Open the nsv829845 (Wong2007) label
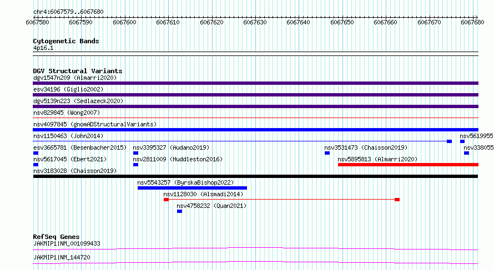The height and width of the screenshot is (270, 494). tap(67, 113)
